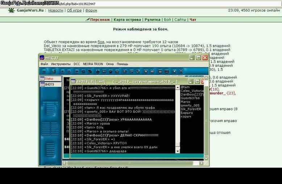The image size is (282, 184).
Task: Open the Чат link
Action: [x=193, y=20]
